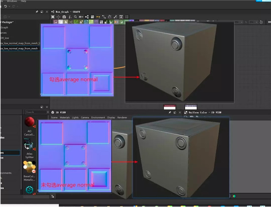Click the camera snapshot icon in graph toolbar
271x207 pixels.
(x=64, y=17)
